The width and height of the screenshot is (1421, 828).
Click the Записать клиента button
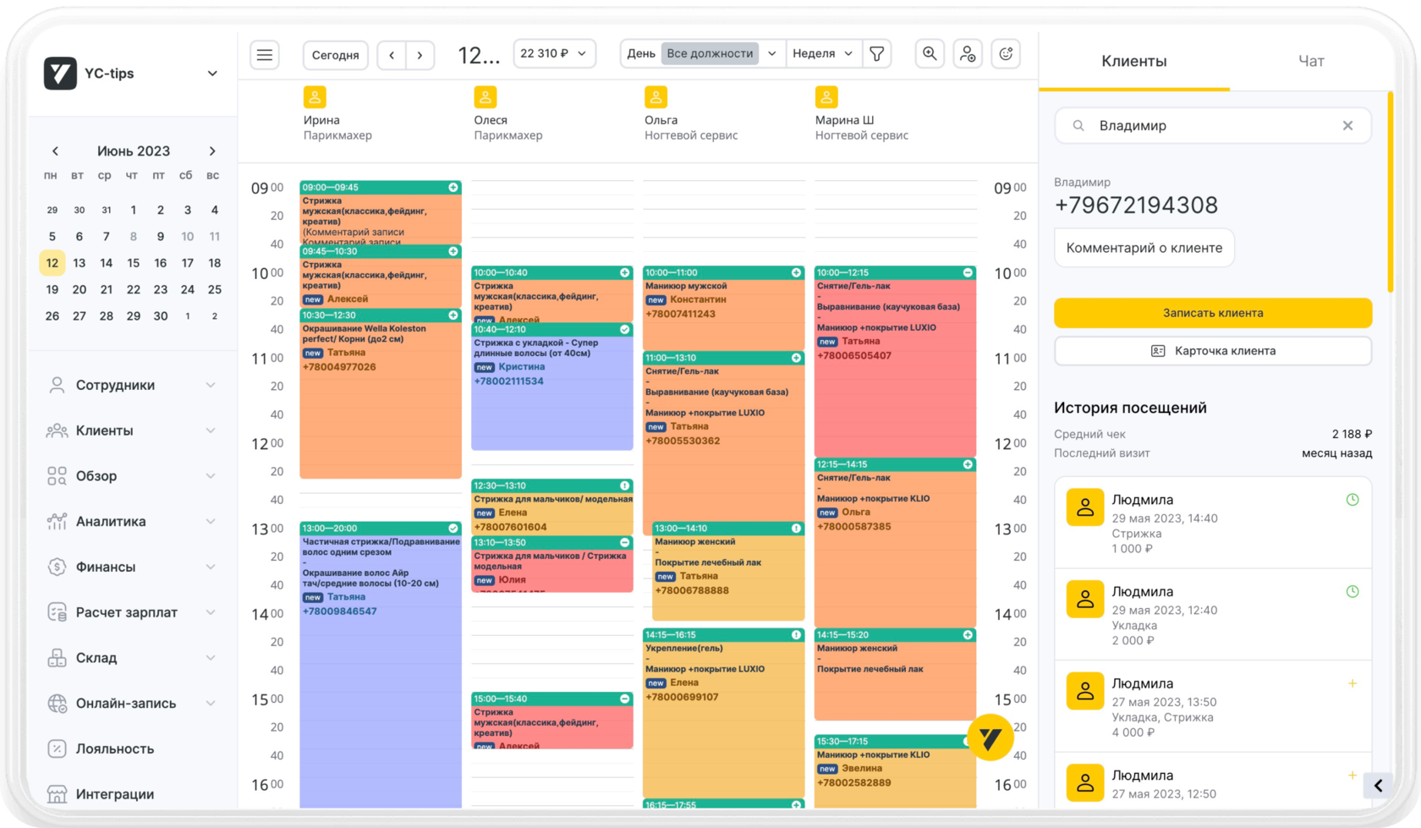pyautogui.click(x=1212, y=313)
